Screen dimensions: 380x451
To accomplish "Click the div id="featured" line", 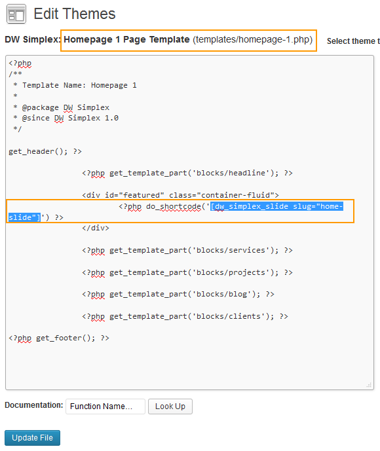I will 181,195.
